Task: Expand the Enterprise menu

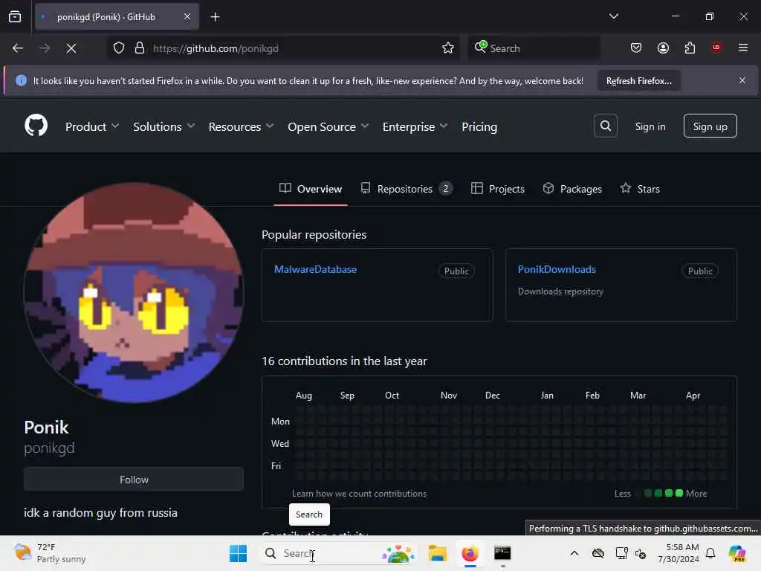Action: (415, 126)
